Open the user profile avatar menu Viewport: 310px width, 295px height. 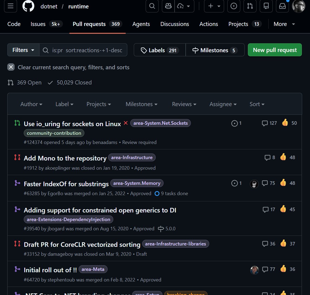click(299, 6)
